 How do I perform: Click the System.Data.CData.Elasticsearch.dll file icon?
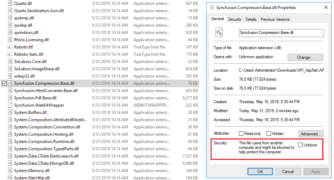pyautogui.click(x=10, y=156)
